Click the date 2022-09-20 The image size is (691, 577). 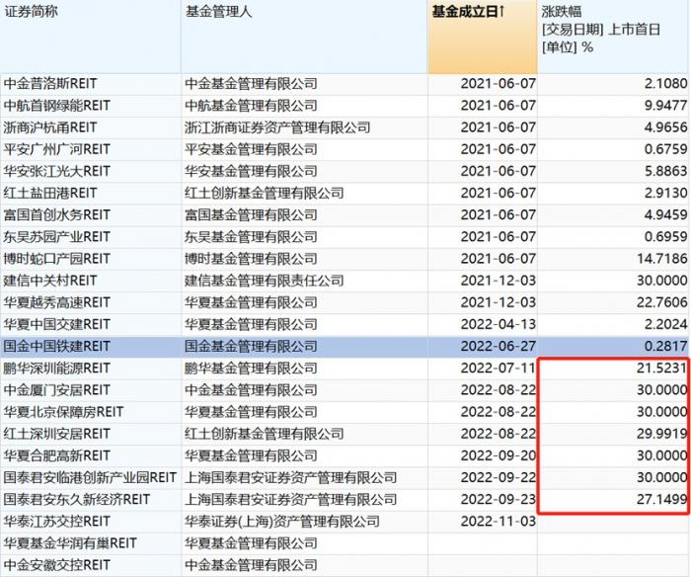(499, 455)
